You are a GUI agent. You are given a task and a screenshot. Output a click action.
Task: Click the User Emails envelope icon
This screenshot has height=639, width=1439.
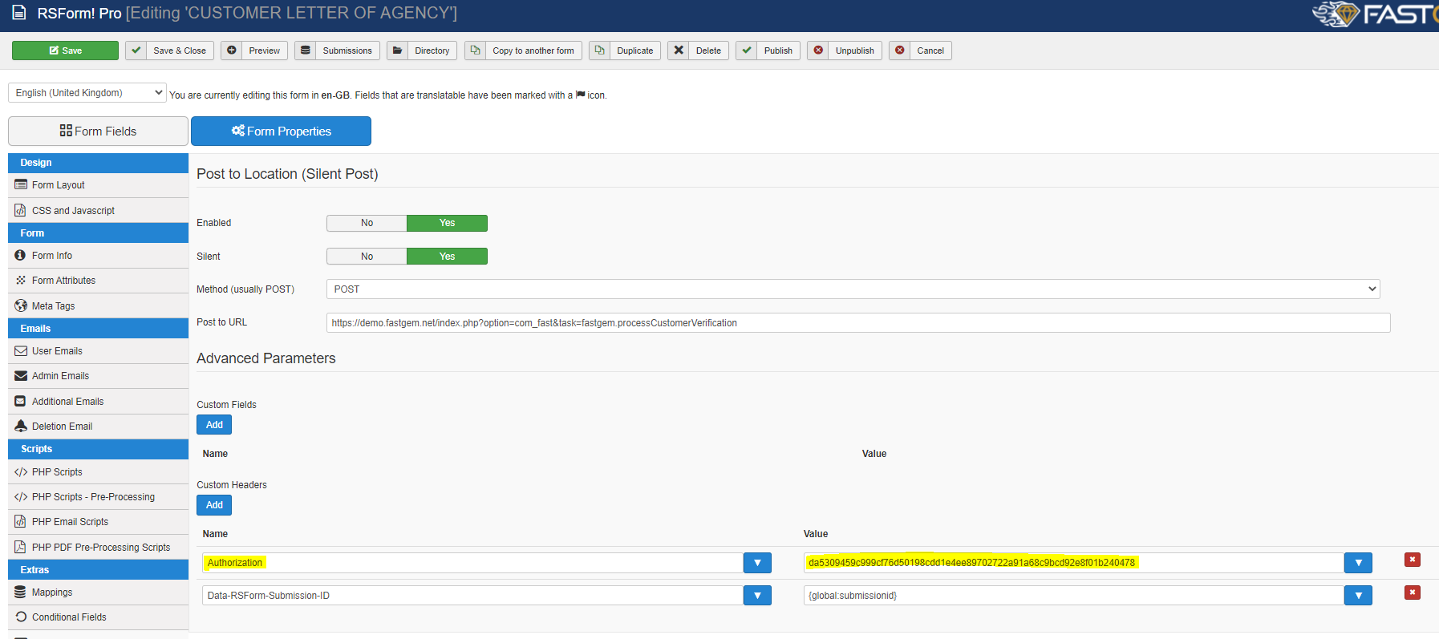pos(21,351)
